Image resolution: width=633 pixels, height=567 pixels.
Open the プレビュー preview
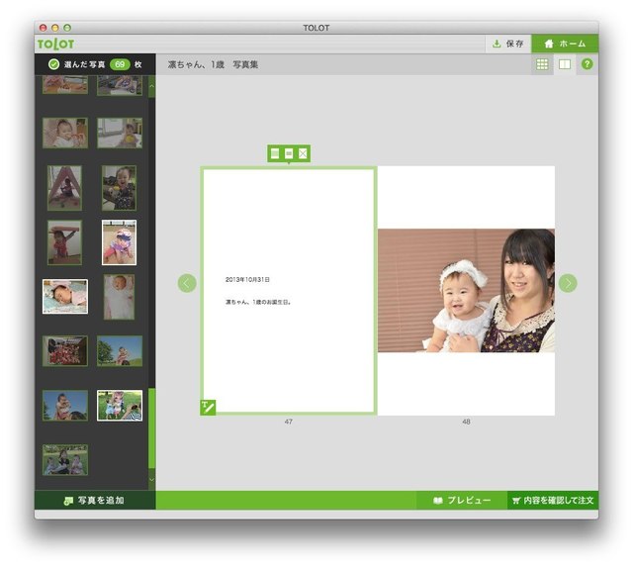point(462,501)
